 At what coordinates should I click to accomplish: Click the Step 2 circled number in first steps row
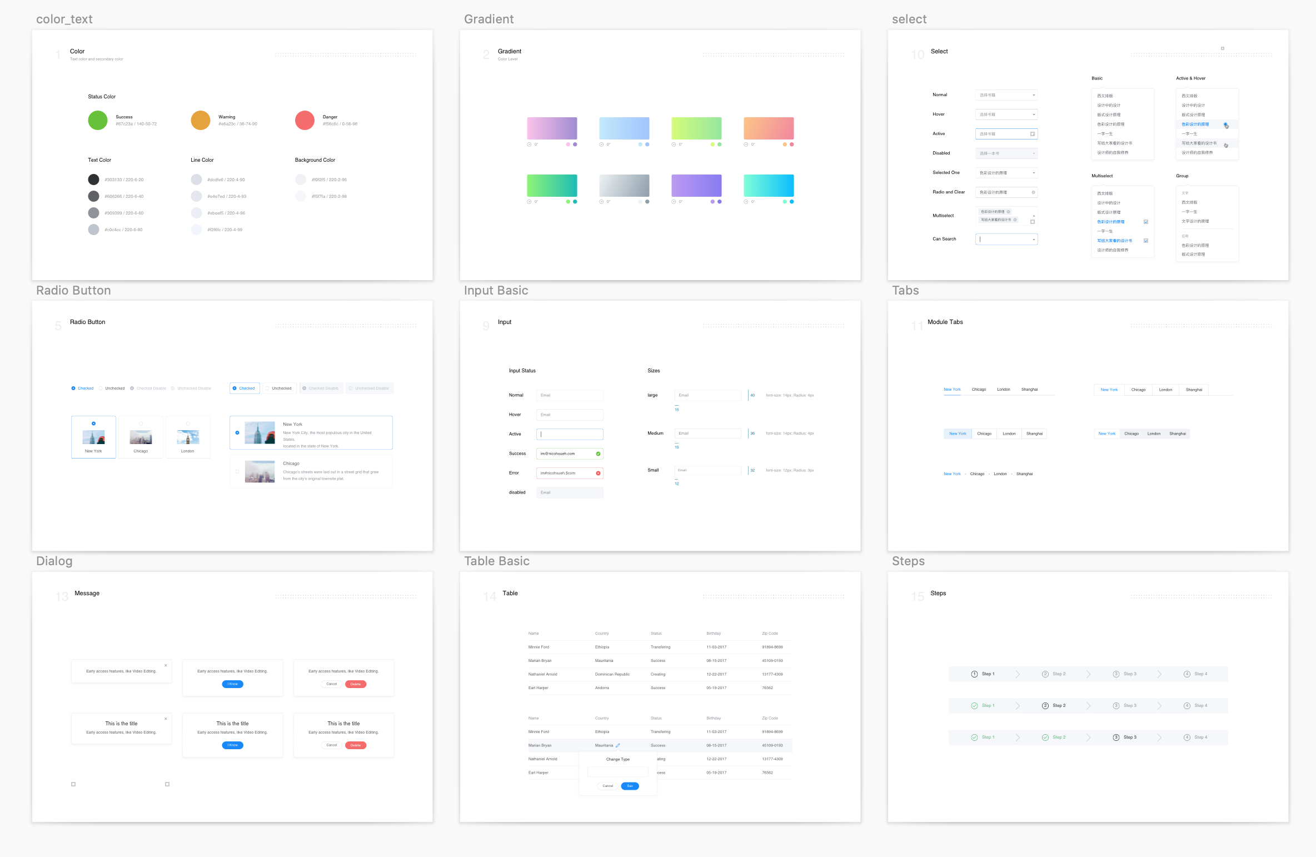[1045, 674]
